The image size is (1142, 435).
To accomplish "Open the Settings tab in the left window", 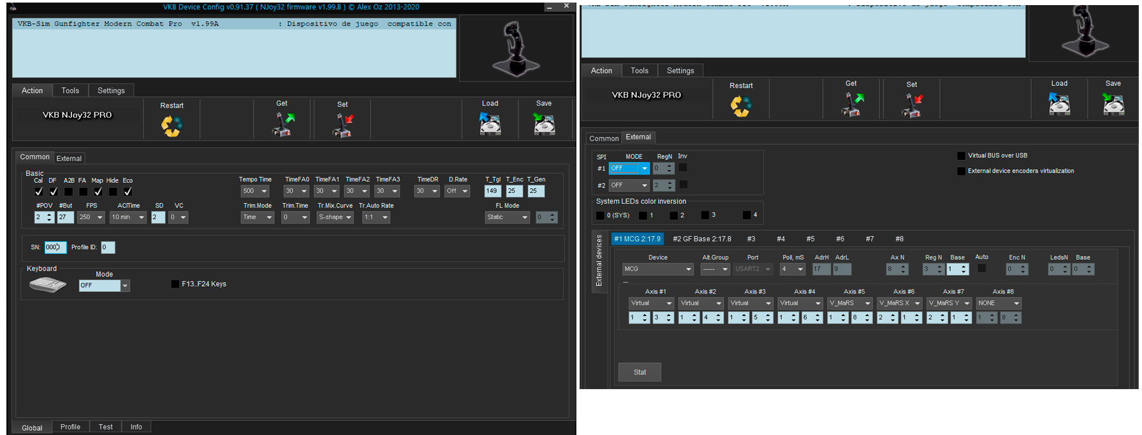I will (112, 90).
